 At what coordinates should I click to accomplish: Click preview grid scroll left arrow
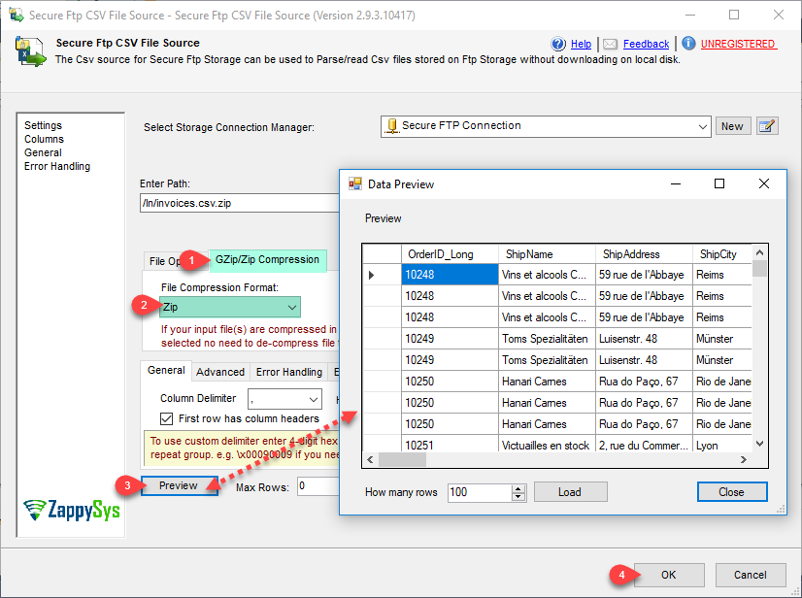click(370, 459)
